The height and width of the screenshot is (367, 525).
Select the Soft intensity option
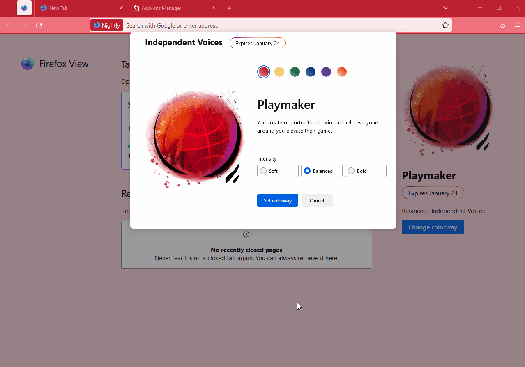pos(278,171)
